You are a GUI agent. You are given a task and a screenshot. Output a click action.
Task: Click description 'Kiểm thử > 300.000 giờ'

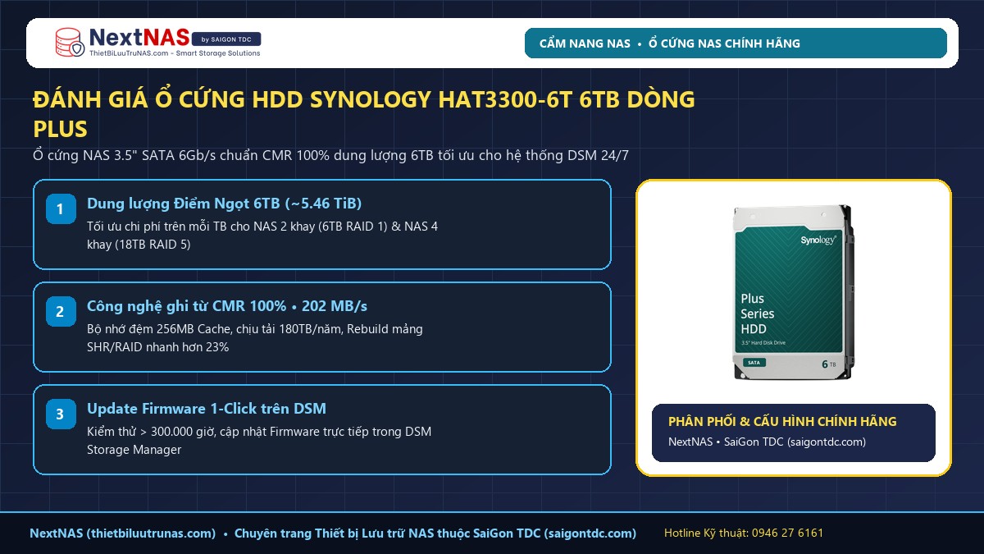(x=259, y=440)
